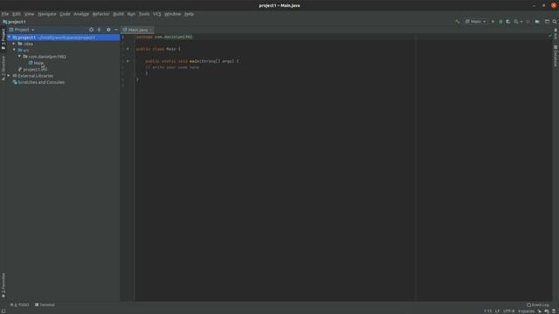The width and height of the screenshot is (559, 314).
Task: Open the Project view selector dropdown
Action: (22, 30)
